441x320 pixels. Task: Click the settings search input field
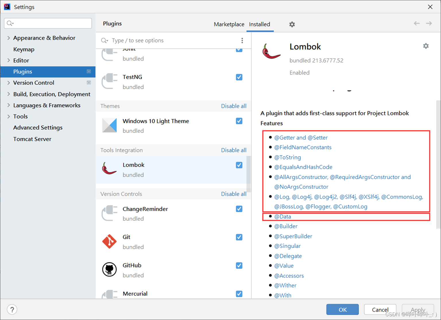[48, 23]
